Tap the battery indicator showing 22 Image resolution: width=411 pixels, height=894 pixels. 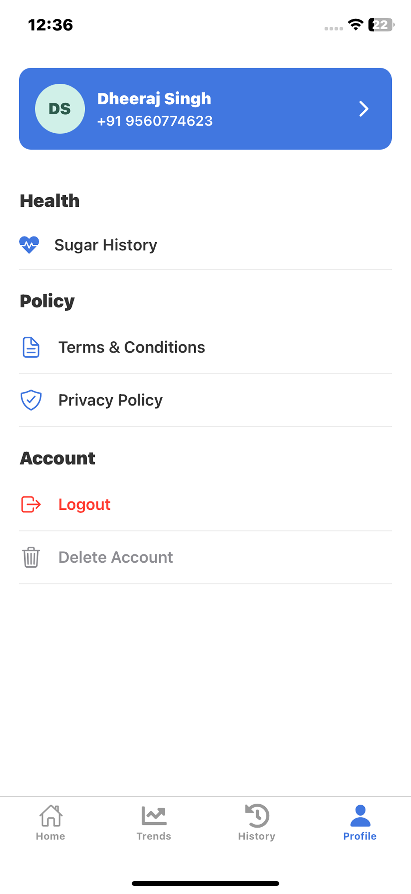coord(381,25)
